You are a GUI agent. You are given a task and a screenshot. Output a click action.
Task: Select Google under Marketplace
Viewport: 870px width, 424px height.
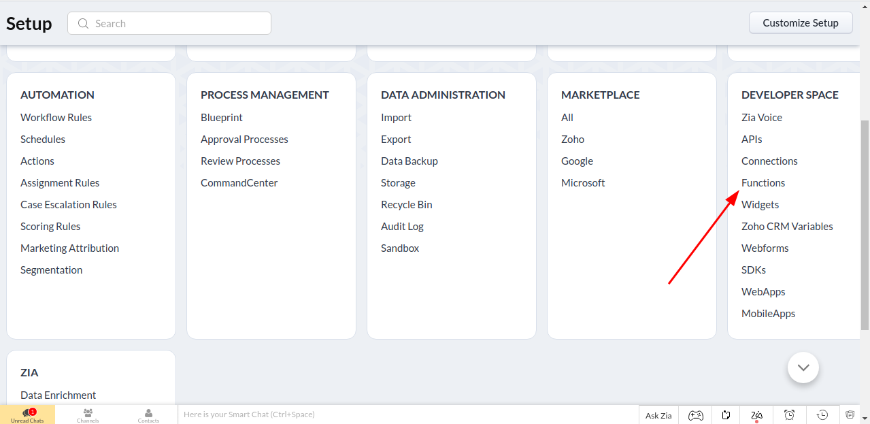pos(577,161)
